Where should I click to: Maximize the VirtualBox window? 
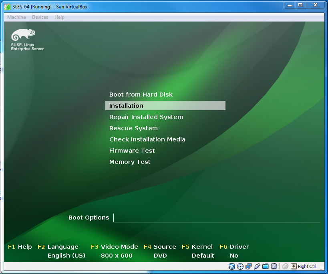click(300, 5)
